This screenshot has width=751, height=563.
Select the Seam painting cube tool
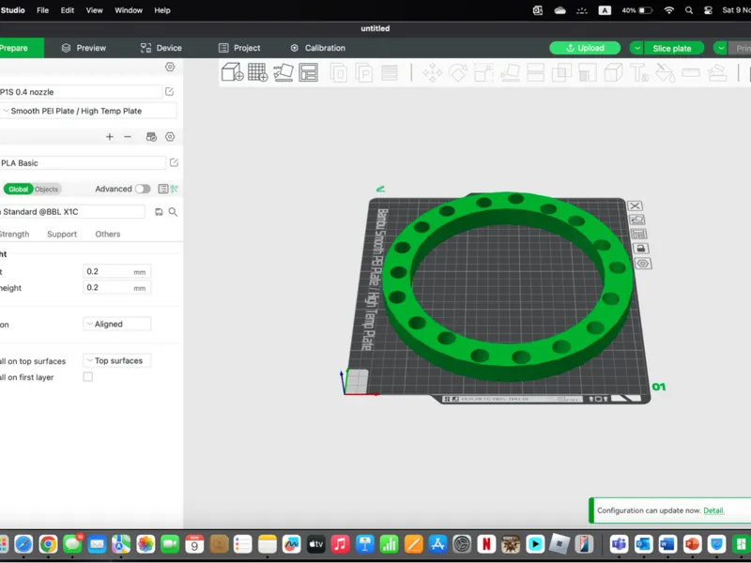point(613,73)
